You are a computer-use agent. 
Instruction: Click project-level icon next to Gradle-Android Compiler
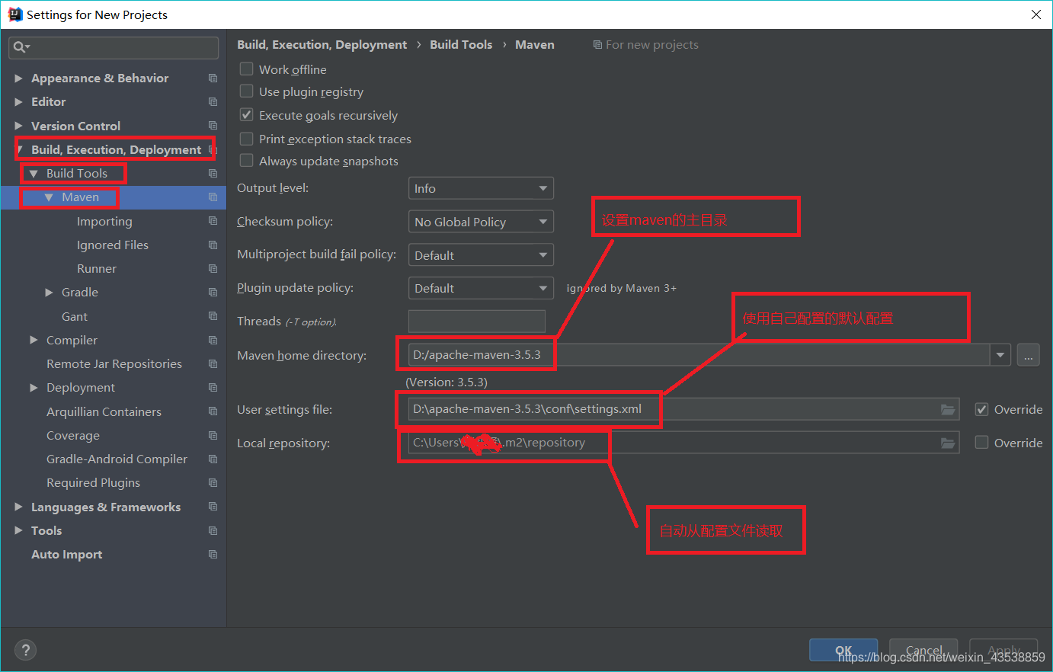(x=213, y=459)
